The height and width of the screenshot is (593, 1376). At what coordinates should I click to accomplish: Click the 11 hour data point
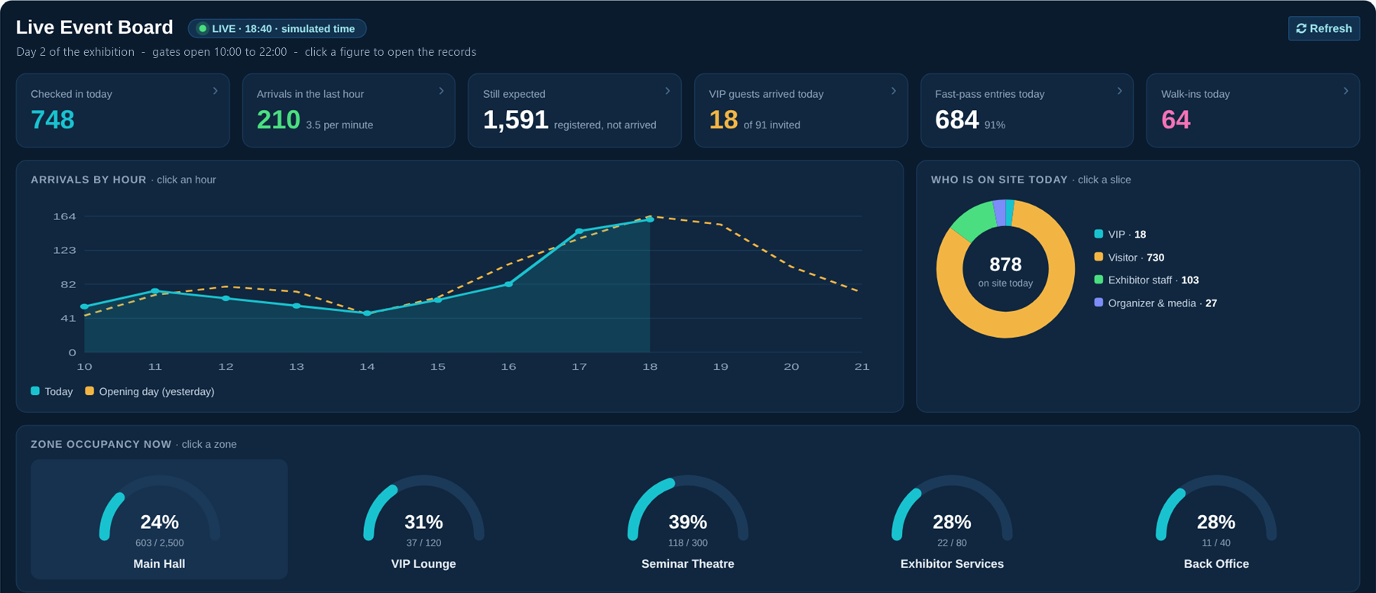(155, 291)
